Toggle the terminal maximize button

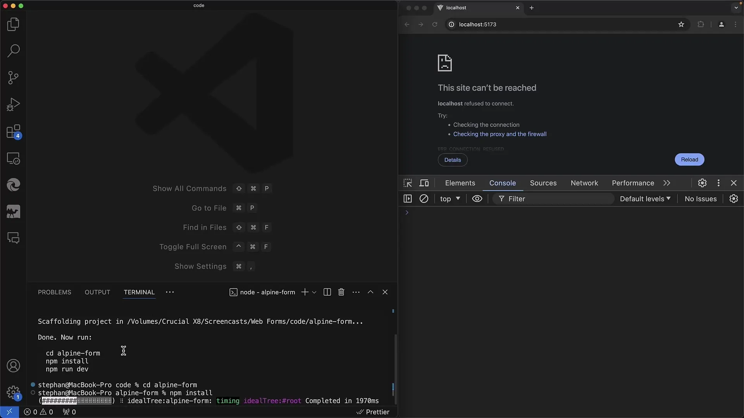370,292
